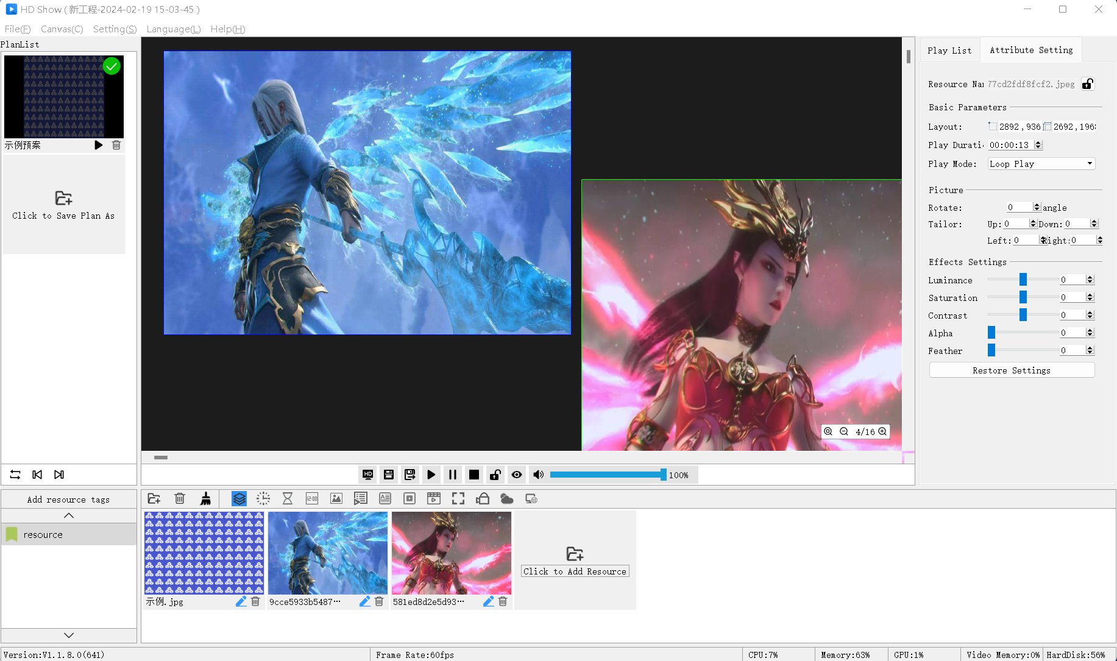Click the add-folder resource toolbar icon

[x=154, y=499]
